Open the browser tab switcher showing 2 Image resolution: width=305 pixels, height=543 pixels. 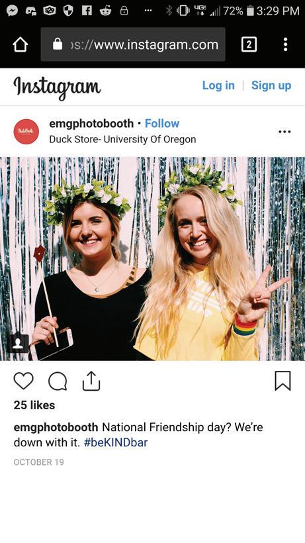click(x=249, y=44)
